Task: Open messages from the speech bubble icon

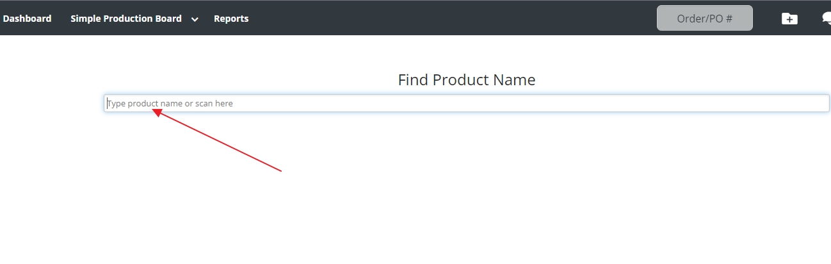Action: pos(827,19)
